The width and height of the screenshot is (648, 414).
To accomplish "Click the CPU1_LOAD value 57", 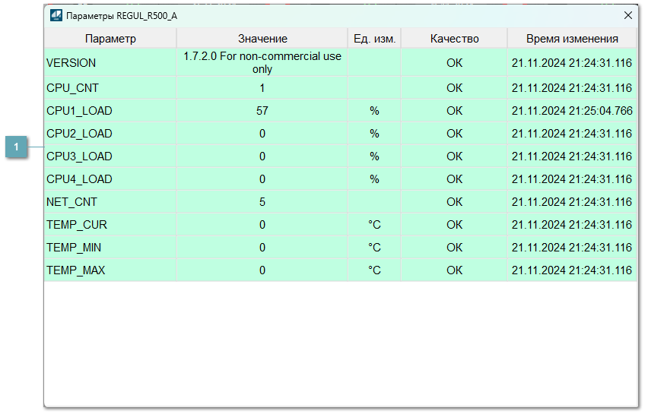I will 262,111.
